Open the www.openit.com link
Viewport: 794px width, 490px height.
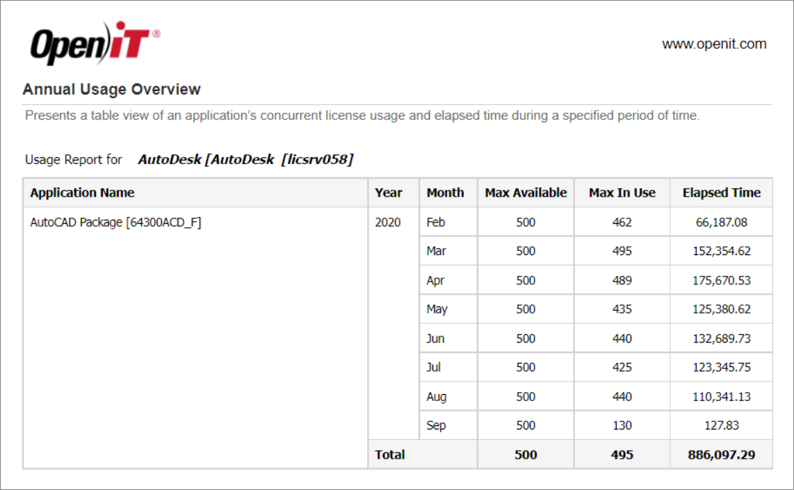714,44
